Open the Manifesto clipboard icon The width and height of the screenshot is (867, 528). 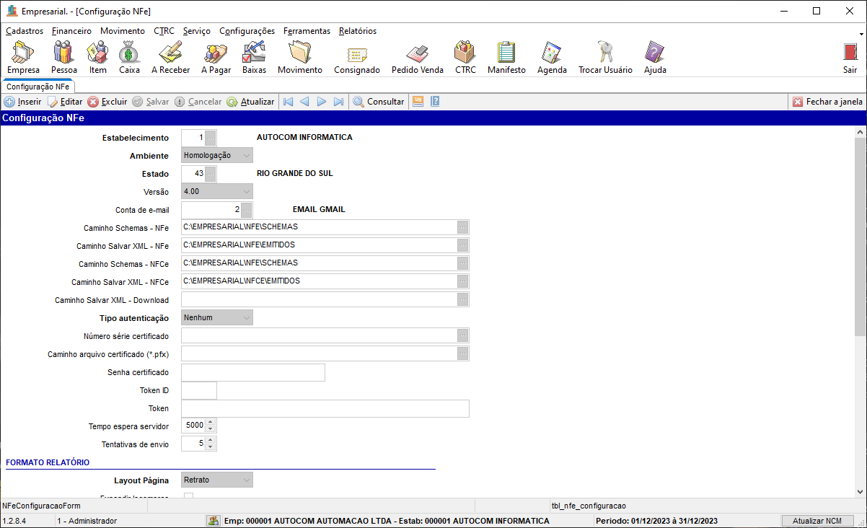506,57
